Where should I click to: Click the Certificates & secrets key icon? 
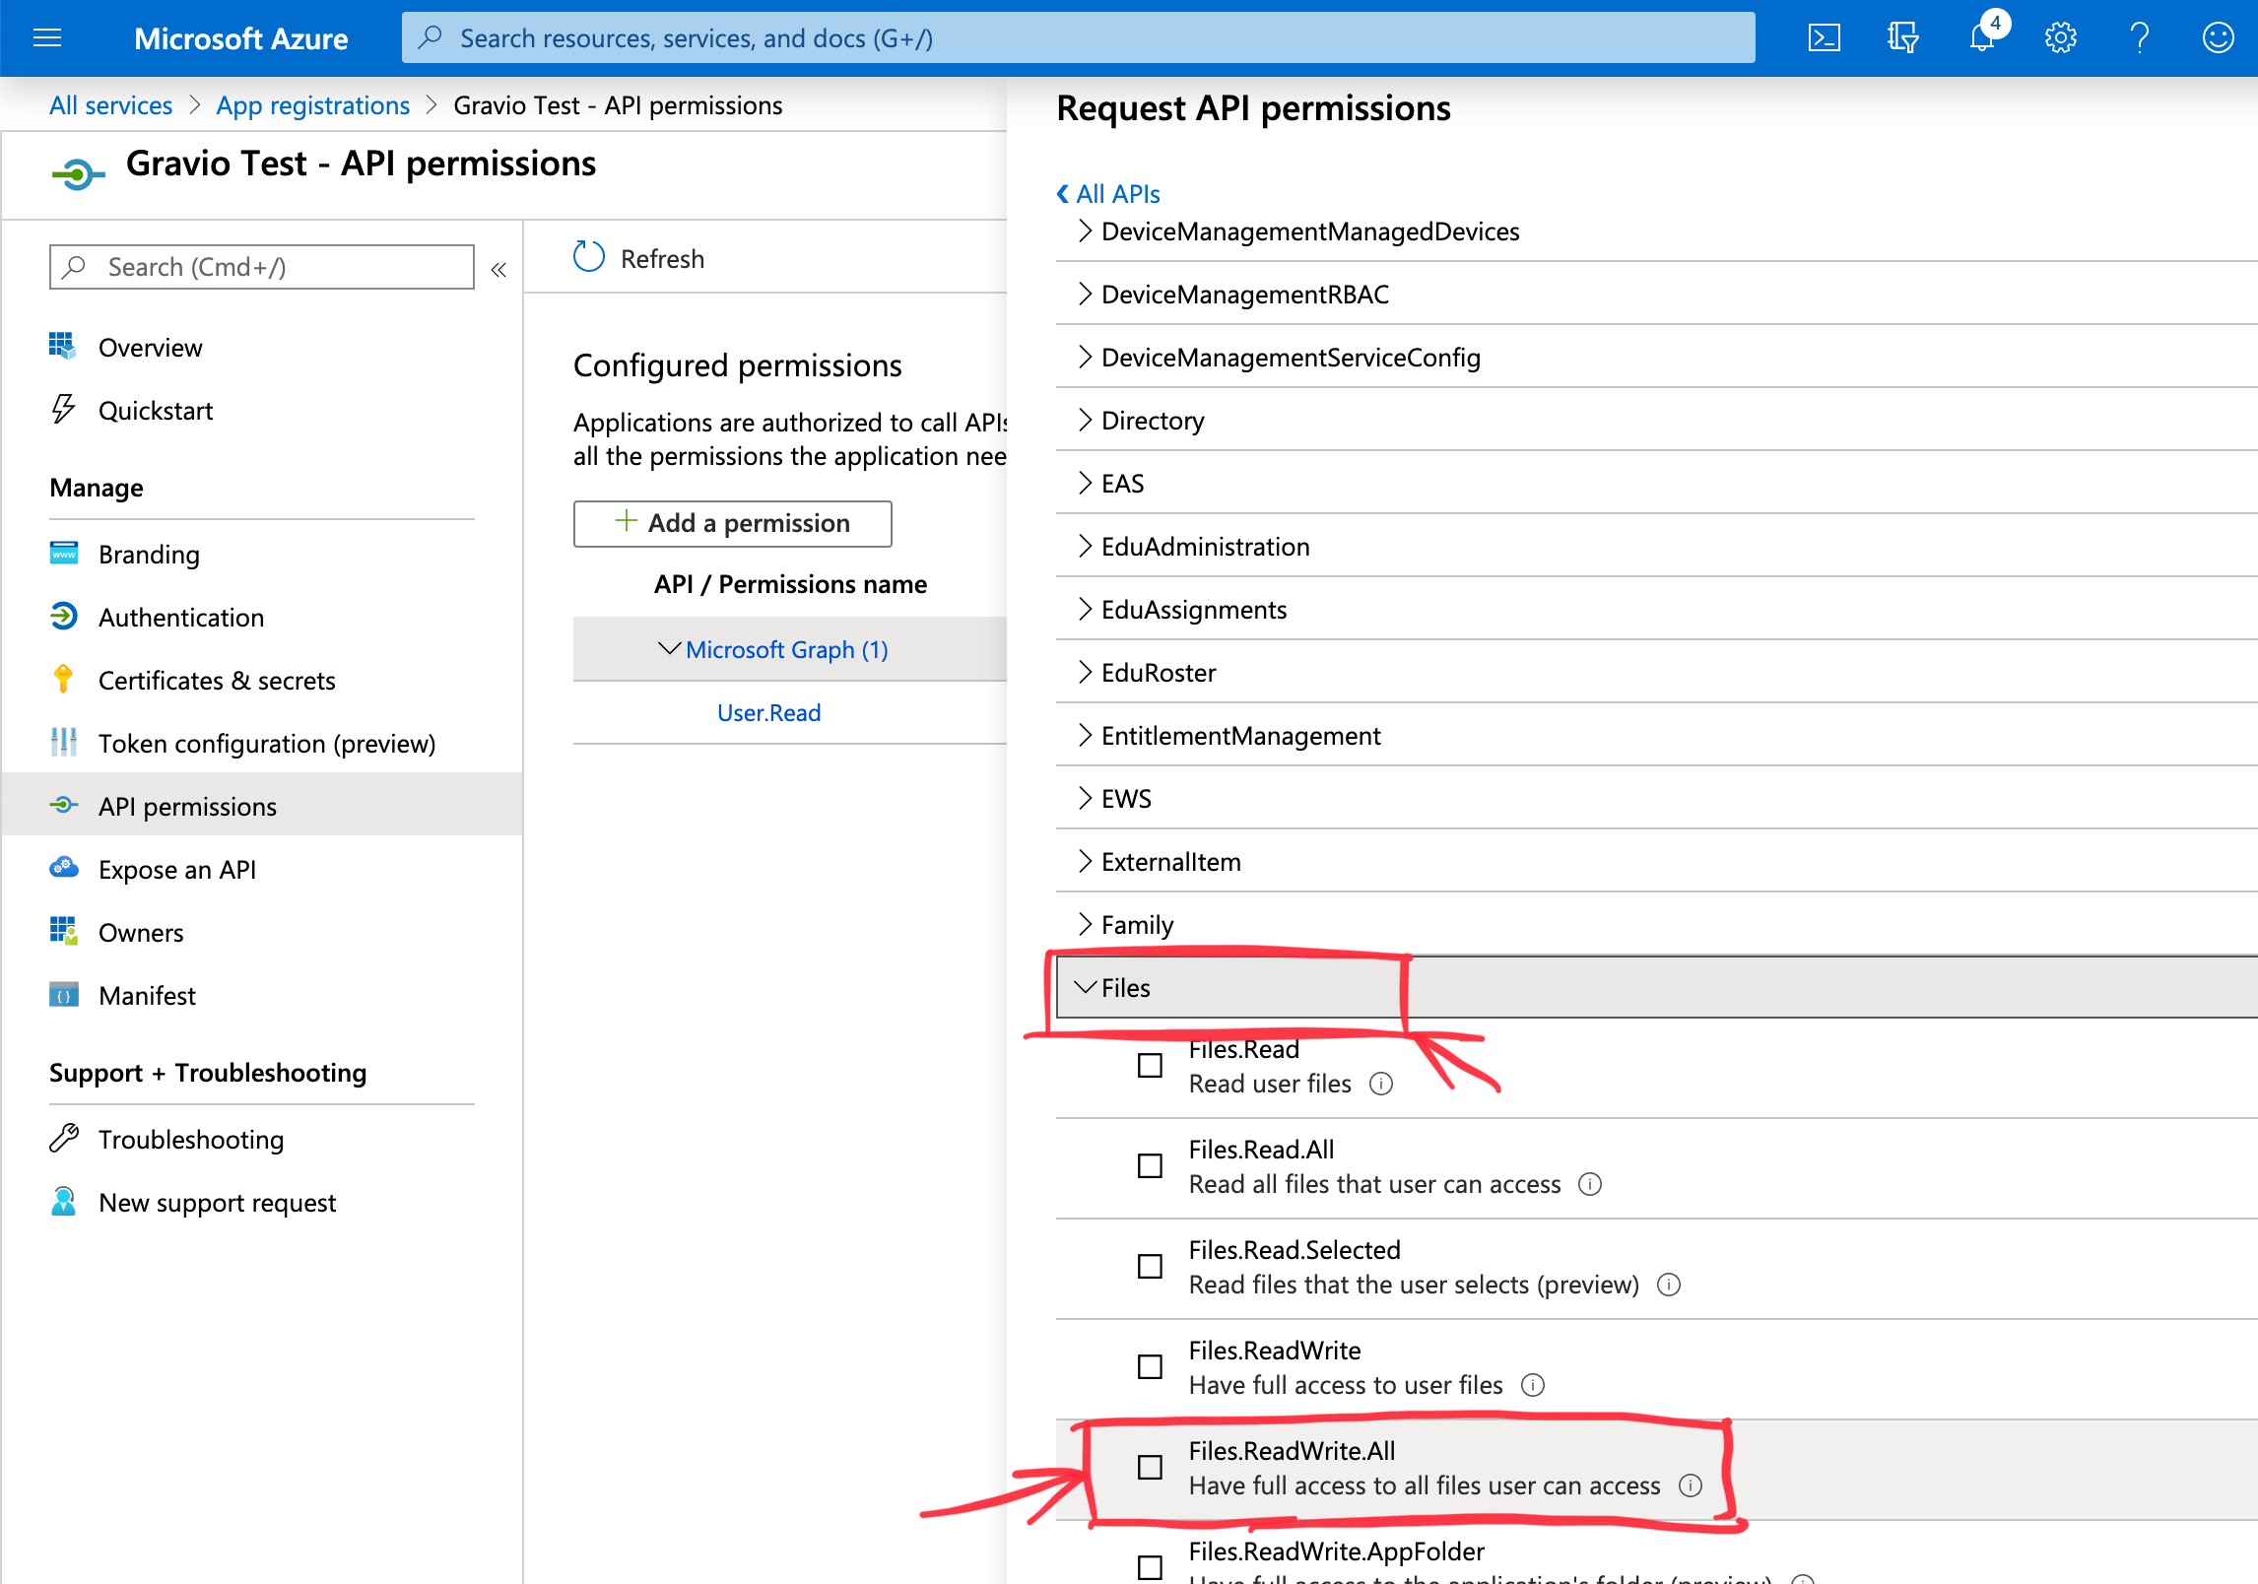[63, 679]
